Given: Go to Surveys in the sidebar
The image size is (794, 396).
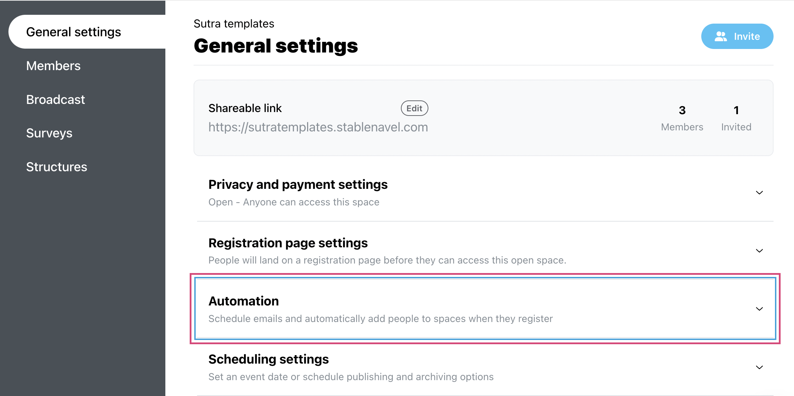Looking at the screenshot, I should click(x=49, y=133).
